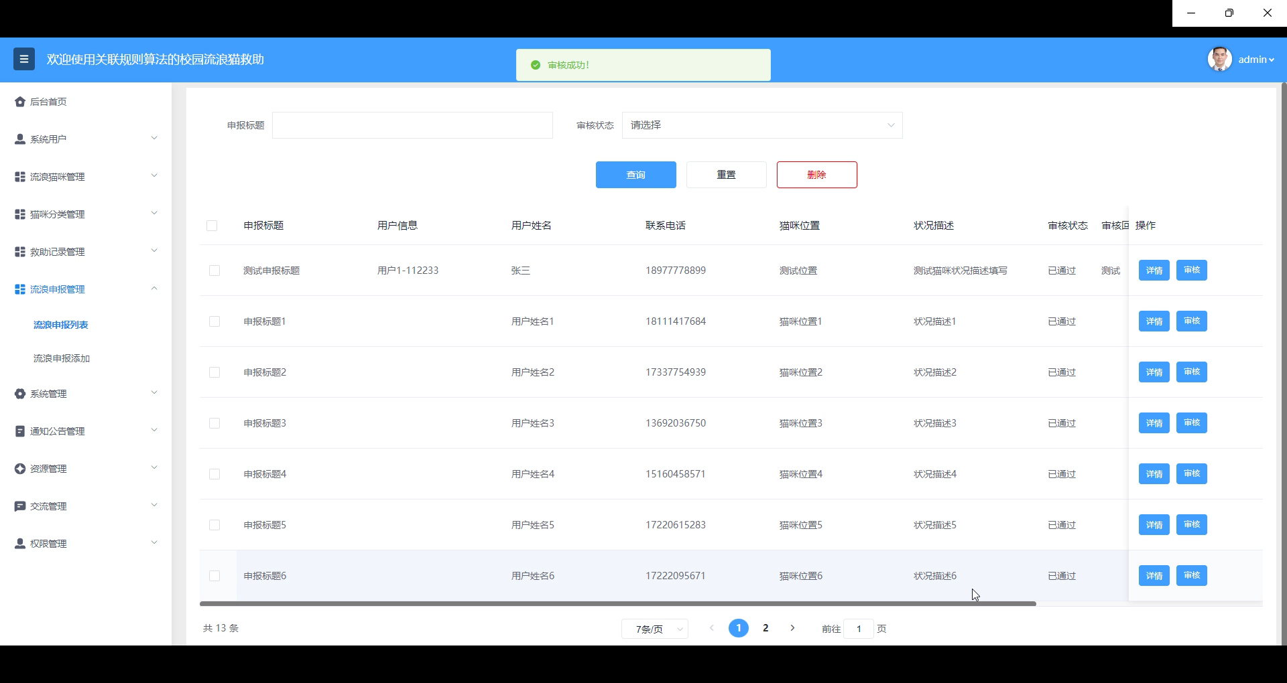Click the grid icon beside 救助记录管理
Viewport: 1287px width, 683px height.
tap(20, 252)
